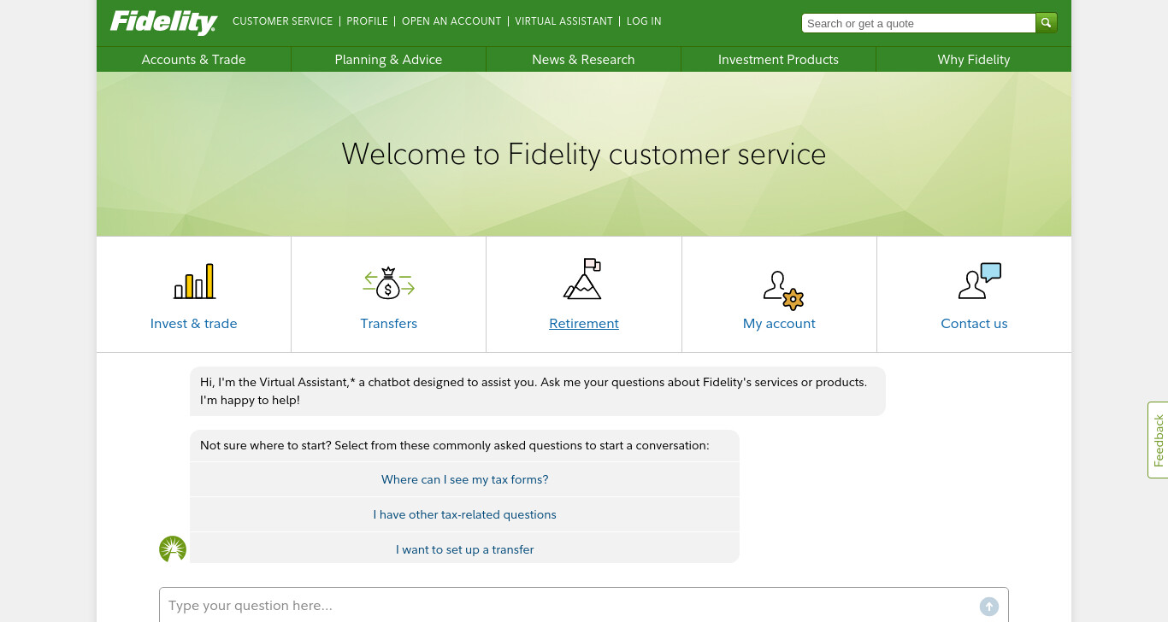This screenshot has width=1168, height=622.
Task: Click the My account person gear icon
Action: 783,290
